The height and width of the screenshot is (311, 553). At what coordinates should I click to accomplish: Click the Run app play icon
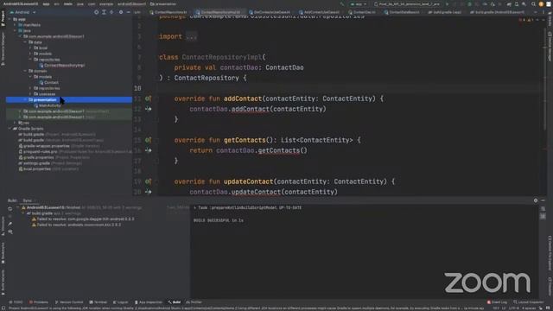click(x=448, y=3)
